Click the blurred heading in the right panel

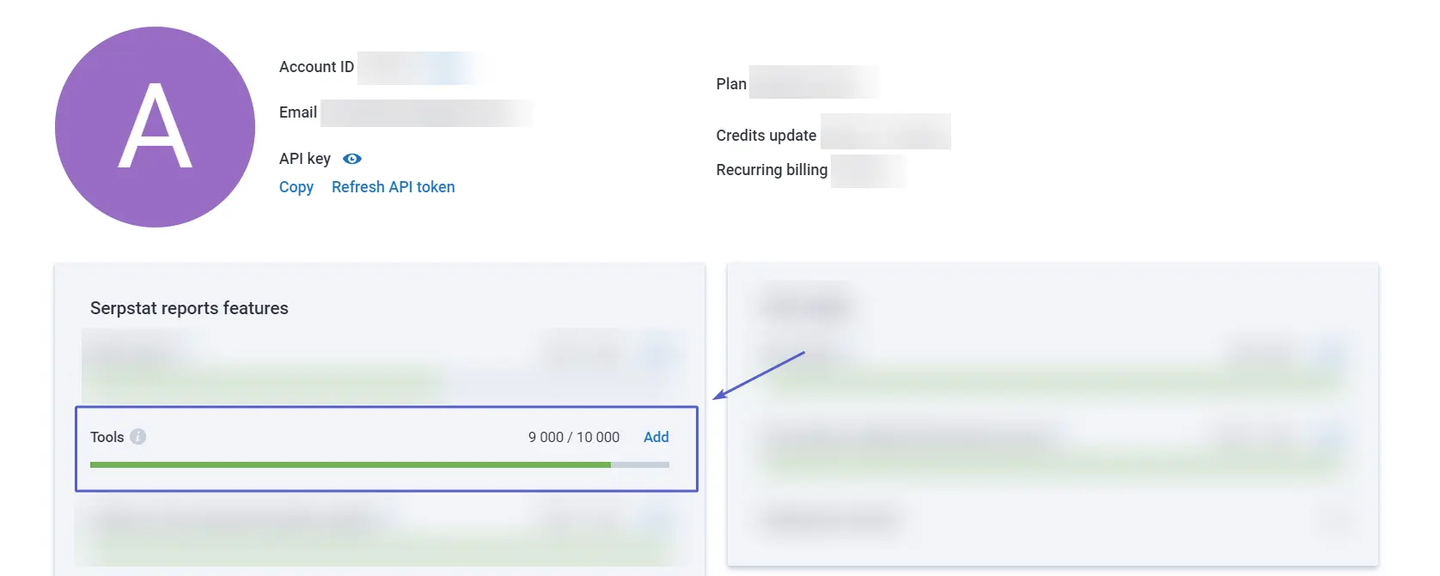point(806,304)
